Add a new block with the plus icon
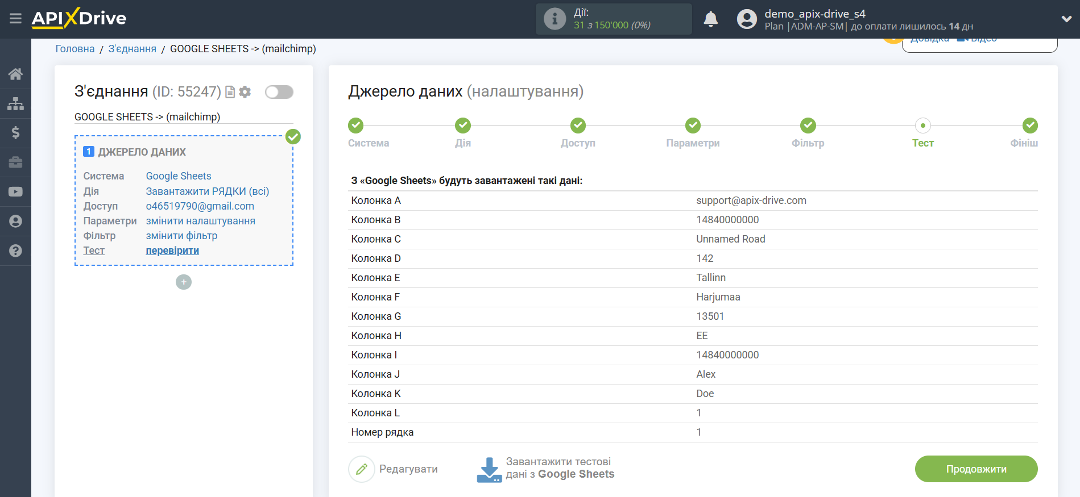The image size is (1080, 497). [x=184, y=282]
